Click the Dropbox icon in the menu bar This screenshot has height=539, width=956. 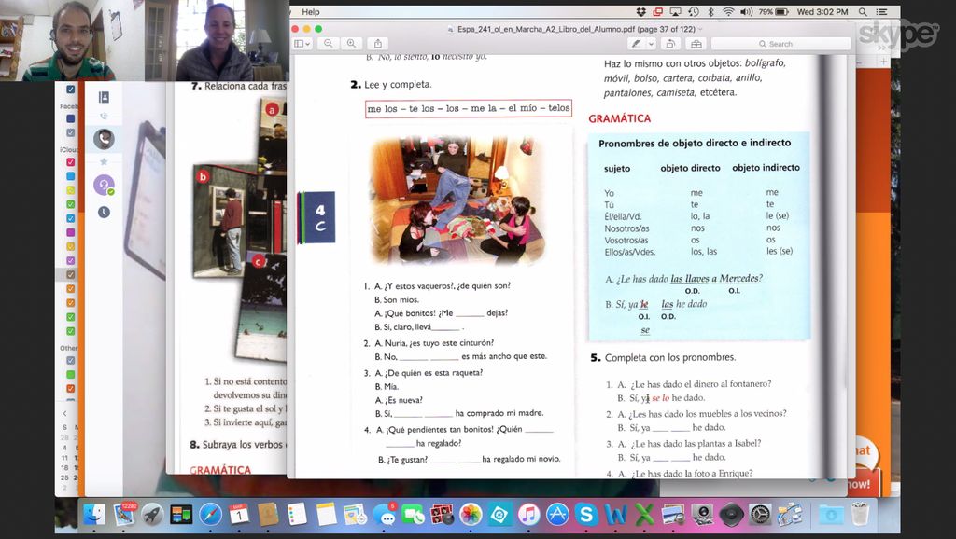(640, 12)
